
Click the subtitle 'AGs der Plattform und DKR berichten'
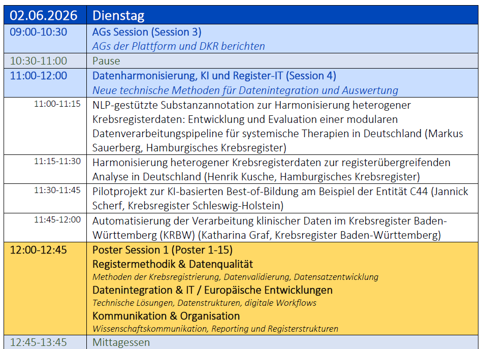(x=178, y=46)
